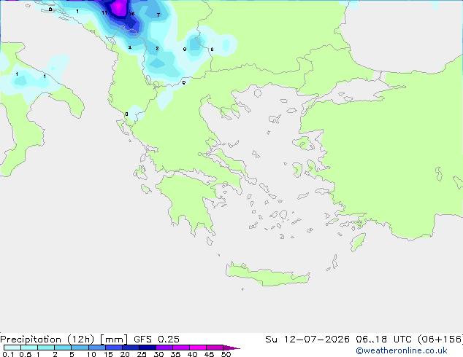
Task: Click the '35' legend scale label
Action: pos(175,354)
